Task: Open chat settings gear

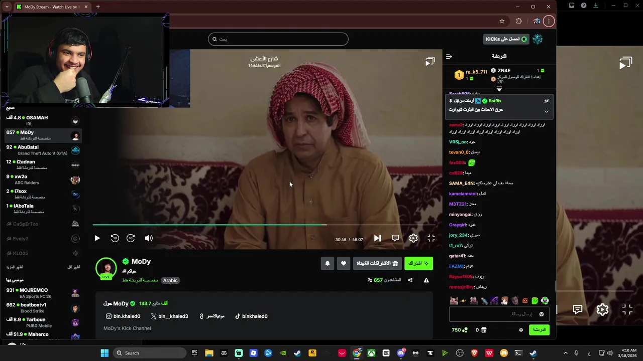Action: coord(521,330)
